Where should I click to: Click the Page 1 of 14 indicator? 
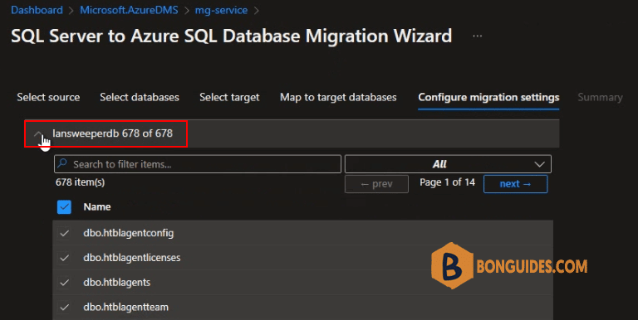click(x=447, y=182)
